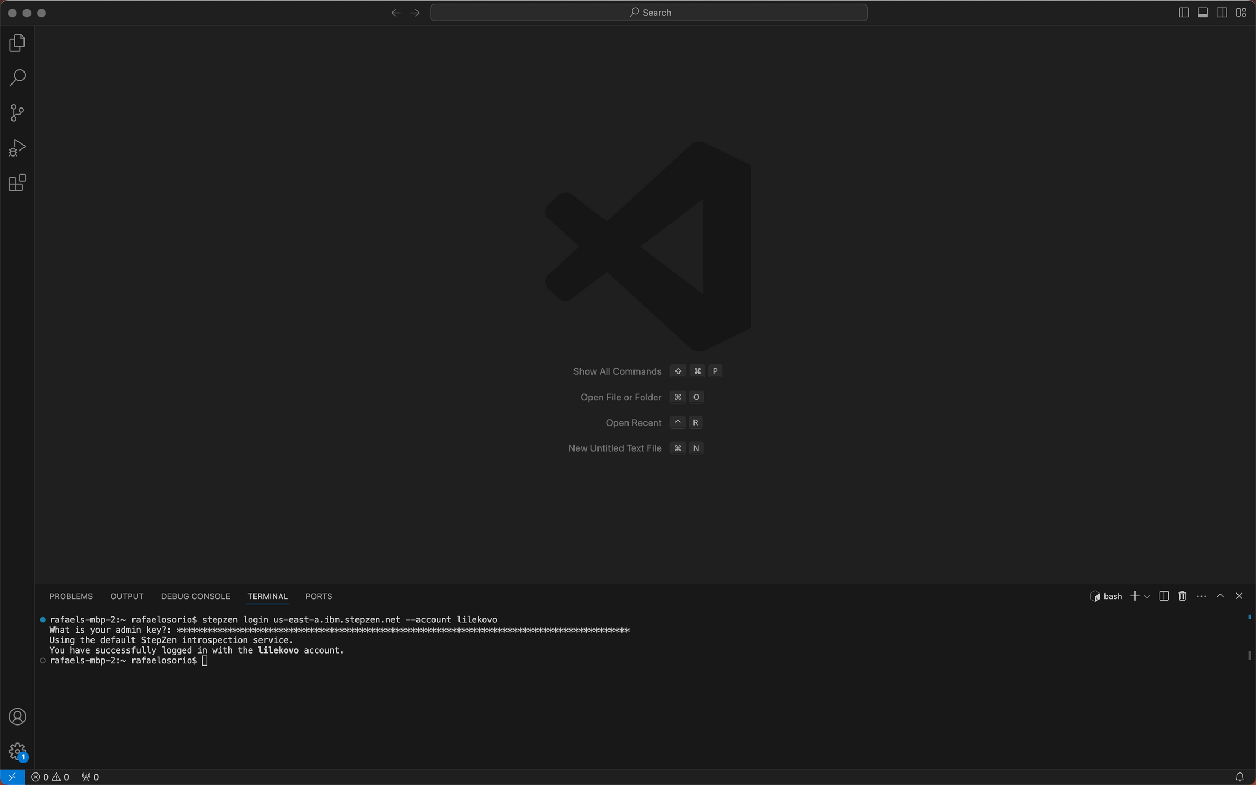Image resolution: width=1256 pixels, height=785 pixels.
Task: Open the Extensions view
Action: (x=17, y=183)
